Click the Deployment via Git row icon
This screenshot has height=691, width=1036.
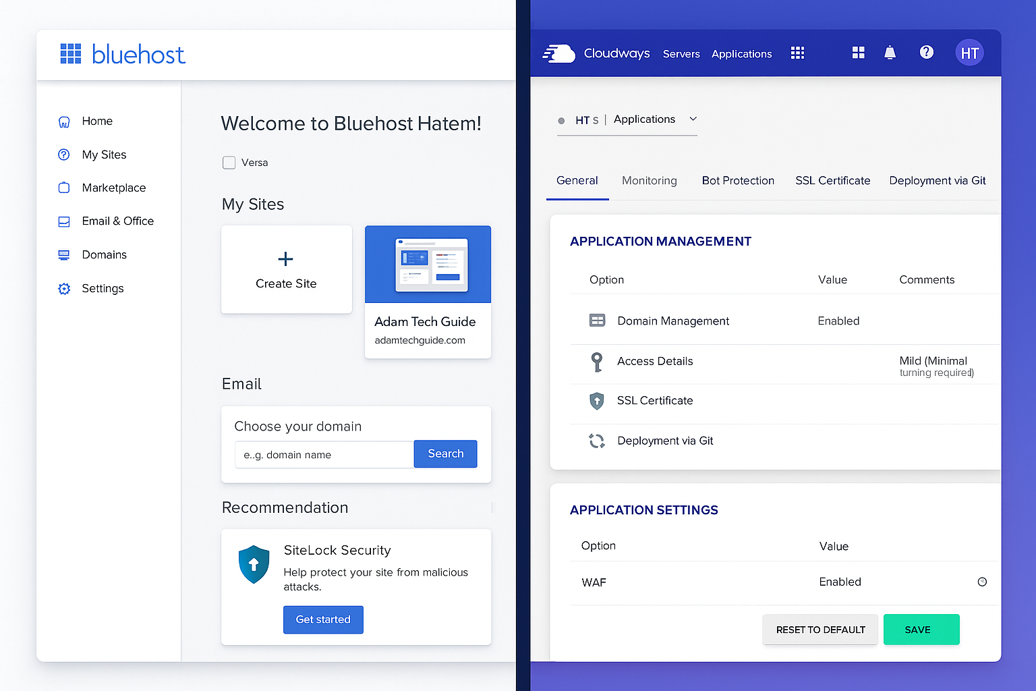point(597,441)
